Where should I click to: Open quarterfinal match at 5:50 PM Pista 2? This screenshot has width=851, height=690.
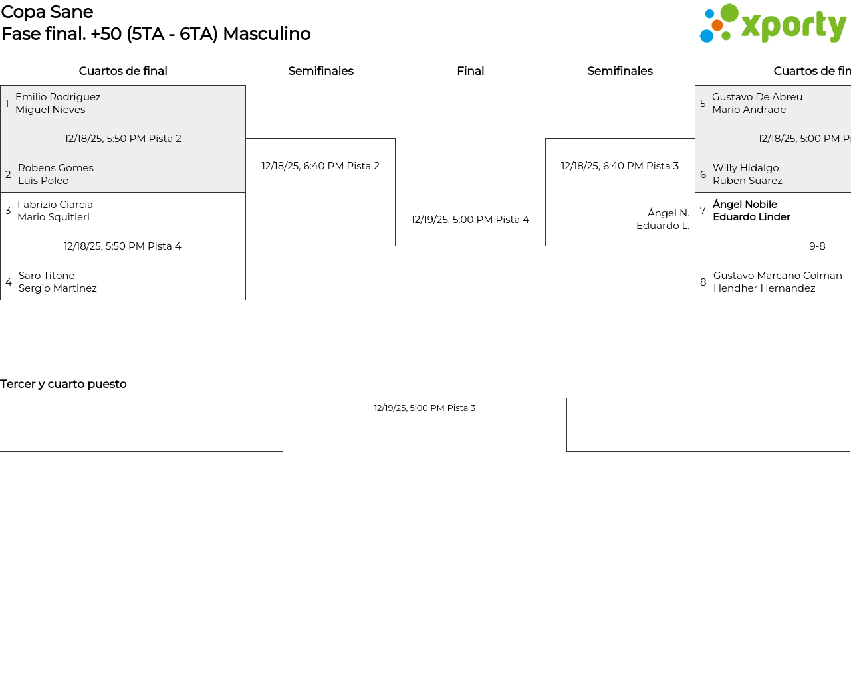[123, 139]
